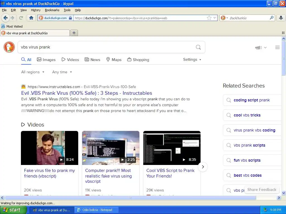Open the megaphone announcements dropdown
Screen dimensions: 286x214
pyautogui.click(x=261, y=47)
